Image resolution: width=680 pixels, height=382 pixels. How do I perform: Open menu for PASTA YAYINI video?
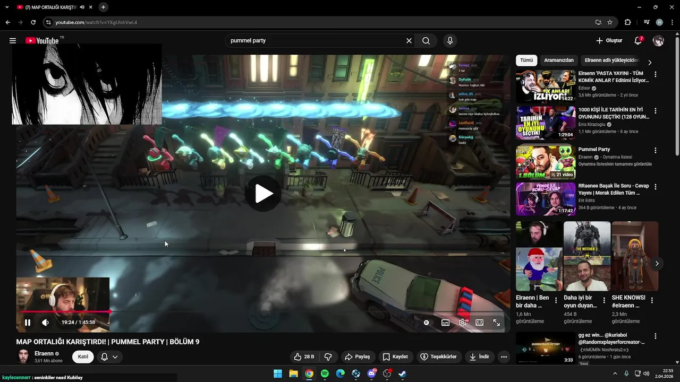655,74
